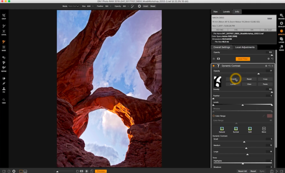Switch to the Nav tab

(216, 12)
